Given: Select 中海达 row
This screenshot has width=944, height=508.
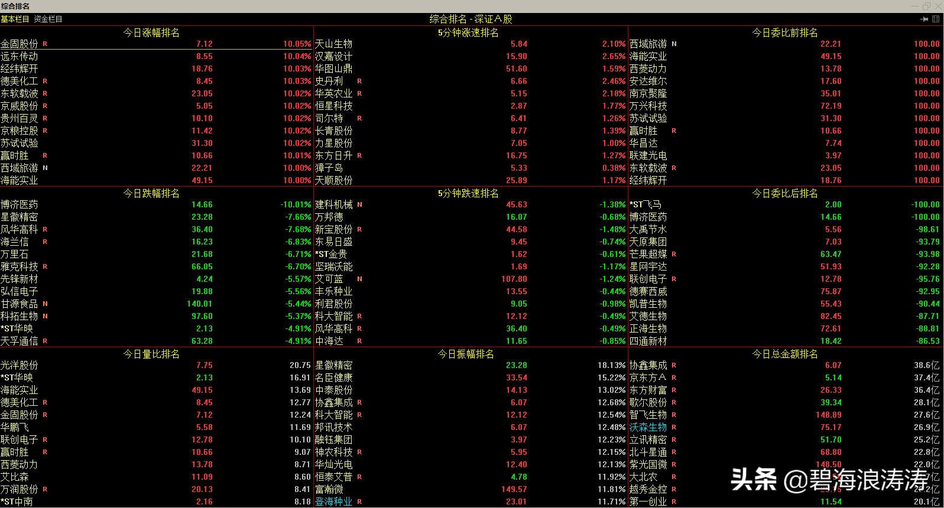Looking at the screenshot, I should pos(471,341).
